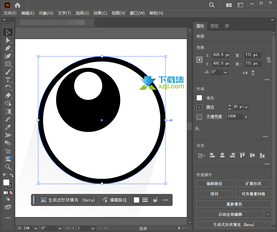
Task: Click the 重新着色 button
Action: pos(234,204)
